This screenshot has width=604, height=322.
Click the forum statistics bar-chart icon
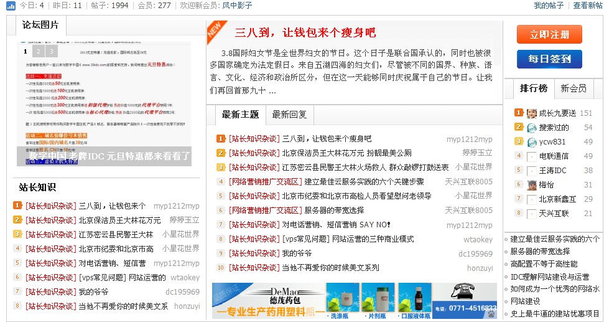coord(11,6)
